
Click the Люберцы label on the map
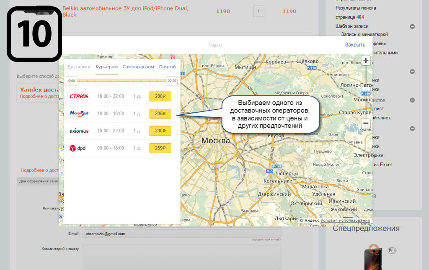pos(287,174)
